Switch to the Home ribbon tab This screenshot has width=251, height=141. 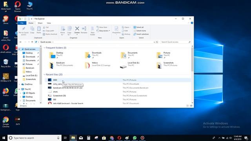(31, 23)
